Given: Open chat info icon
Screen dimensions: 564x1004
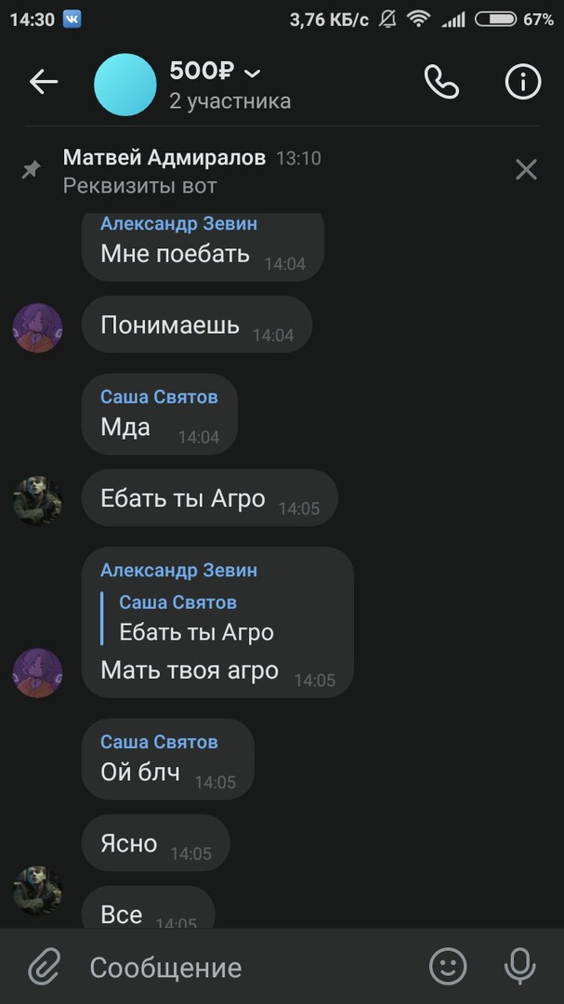Looking at the screenshot, I should click(523, 82).
